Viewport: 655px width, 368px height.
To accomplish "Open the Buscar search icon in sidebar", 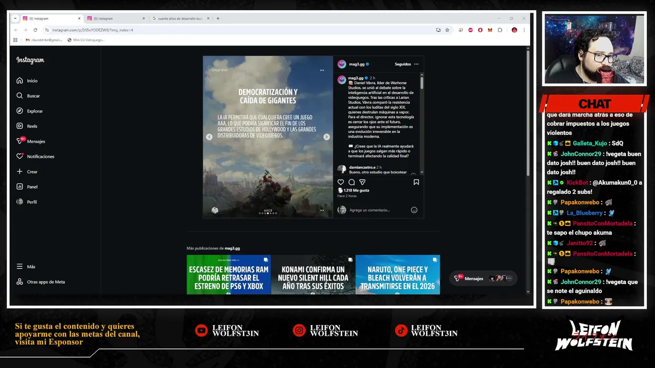I will 19,96.
